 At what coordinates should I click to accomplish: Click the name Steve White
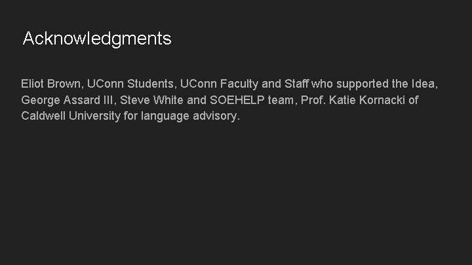pos(151,101)
